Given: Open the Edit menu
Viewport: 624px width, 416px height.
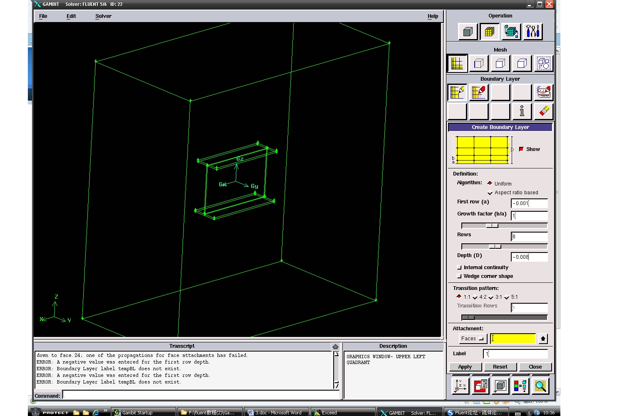Looking at the screenshot, I should pos(71,16).
